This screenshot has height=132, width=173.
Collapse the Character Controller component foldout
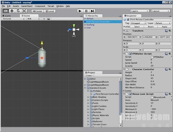click(x=124, y=69)
